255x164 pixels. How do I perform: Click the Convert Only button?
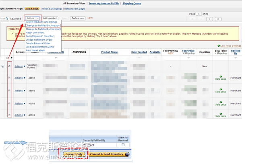tap(74, 154)
